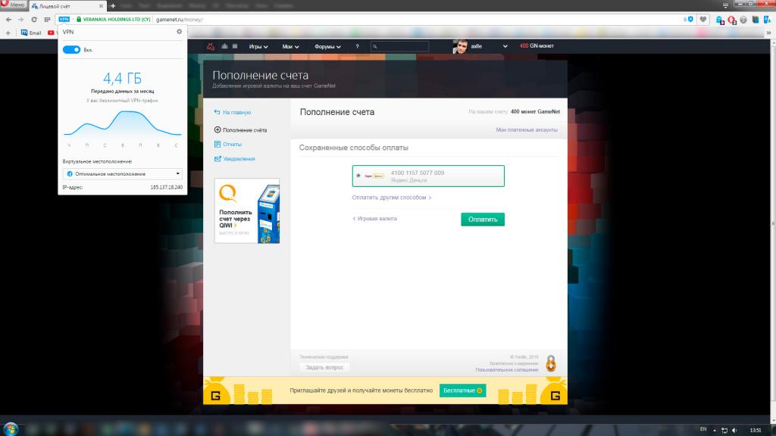The height and width of the screenshot is (436, 776).
Task: Click the axle profile avatar
Action: [460, 46]
